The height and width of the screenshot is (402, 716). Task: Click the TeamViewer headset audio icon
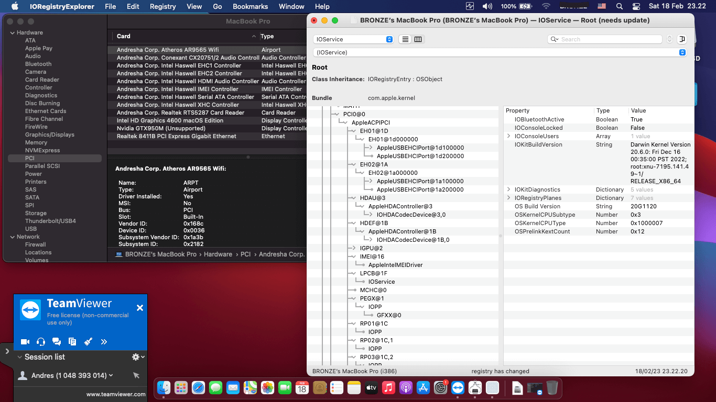tap(41, 342)
